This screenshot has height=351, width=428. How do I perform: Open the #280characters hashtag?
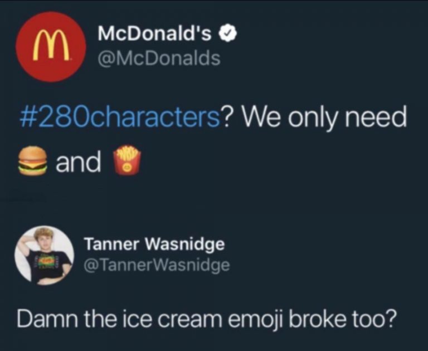[120, 118]
